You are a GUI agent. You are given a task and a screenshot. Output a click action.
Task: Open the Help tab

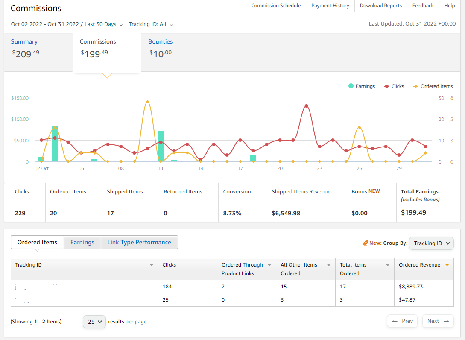point(450,6)
